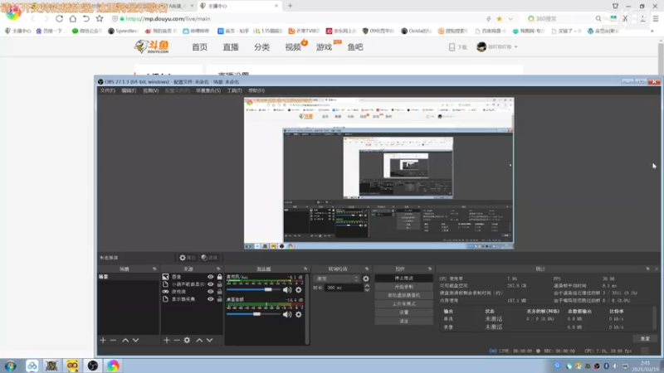This screenshot has width=664, height=373.
Task: Expand favorites dropdown arrow in address bar
Action: (510, 18)
